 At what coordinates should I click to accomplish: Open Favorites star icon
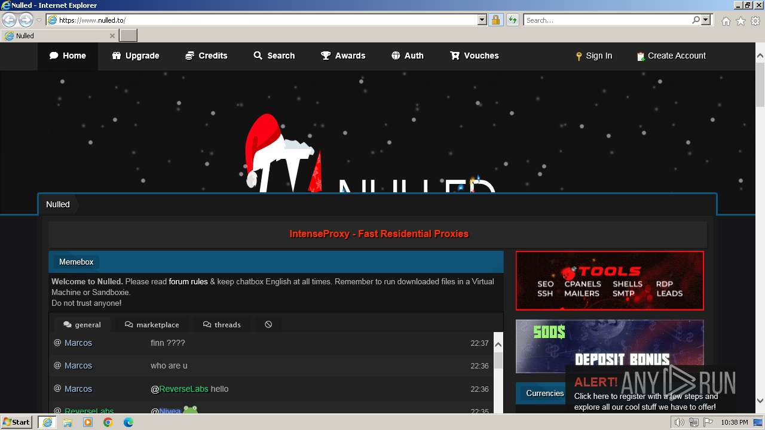click(740, 21)
